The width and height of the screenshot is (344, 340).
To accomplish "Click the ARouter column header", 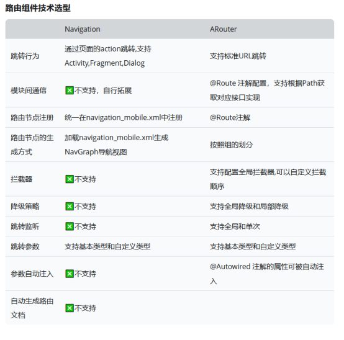I will (224, 29).
